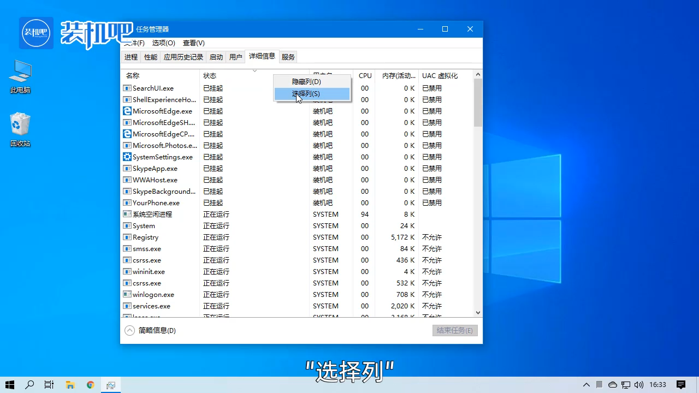Click the OneDrive cloud icon in tray
This screenshot has height=393, width=699.
pyautogui.click(x=613, y=385)
